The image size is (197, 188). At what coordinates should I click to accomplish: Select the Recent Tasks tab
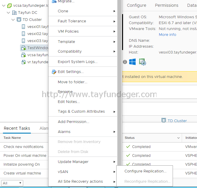[17, 128]
